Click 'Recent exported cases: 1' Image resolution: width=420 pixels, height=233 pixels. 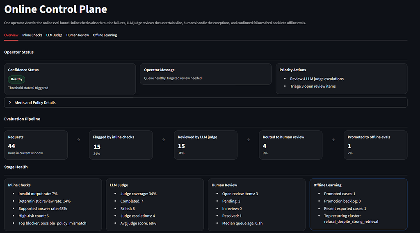point(345,208)
